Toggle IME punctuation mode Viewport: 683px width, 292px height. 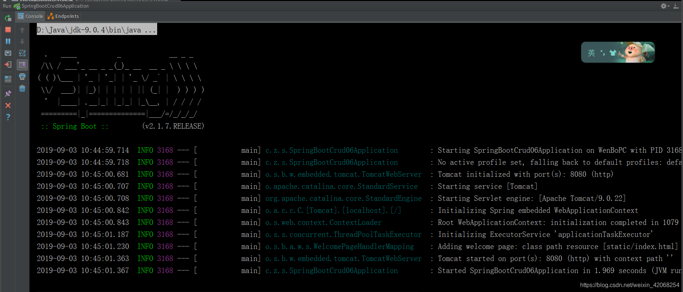[603, 53]
